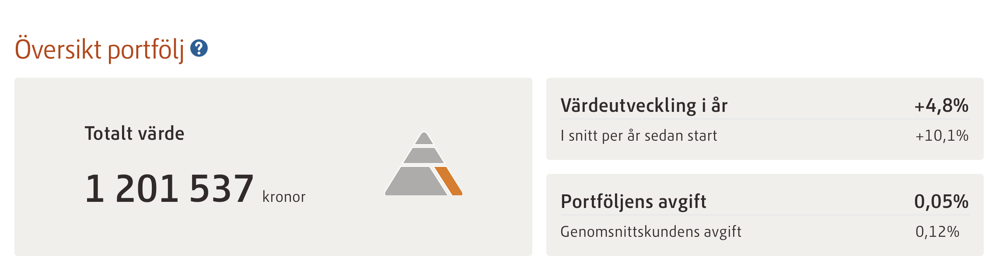Click the Portföljens avgift label

633,202
